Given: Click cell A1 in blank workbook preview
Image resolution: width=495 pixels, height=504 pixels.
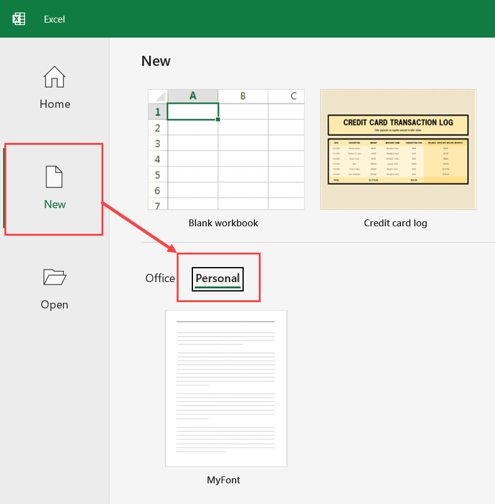Looking at the screenshot, I should point(193,112).
